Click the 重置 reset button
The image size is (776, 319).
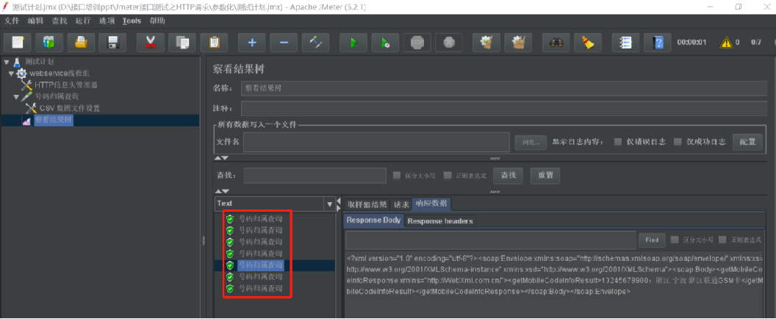tap(545, 176)
